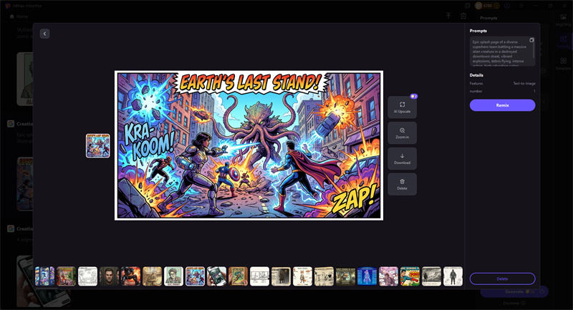
Task: Go back using the arrow button
Action: [x=44, y=34]
